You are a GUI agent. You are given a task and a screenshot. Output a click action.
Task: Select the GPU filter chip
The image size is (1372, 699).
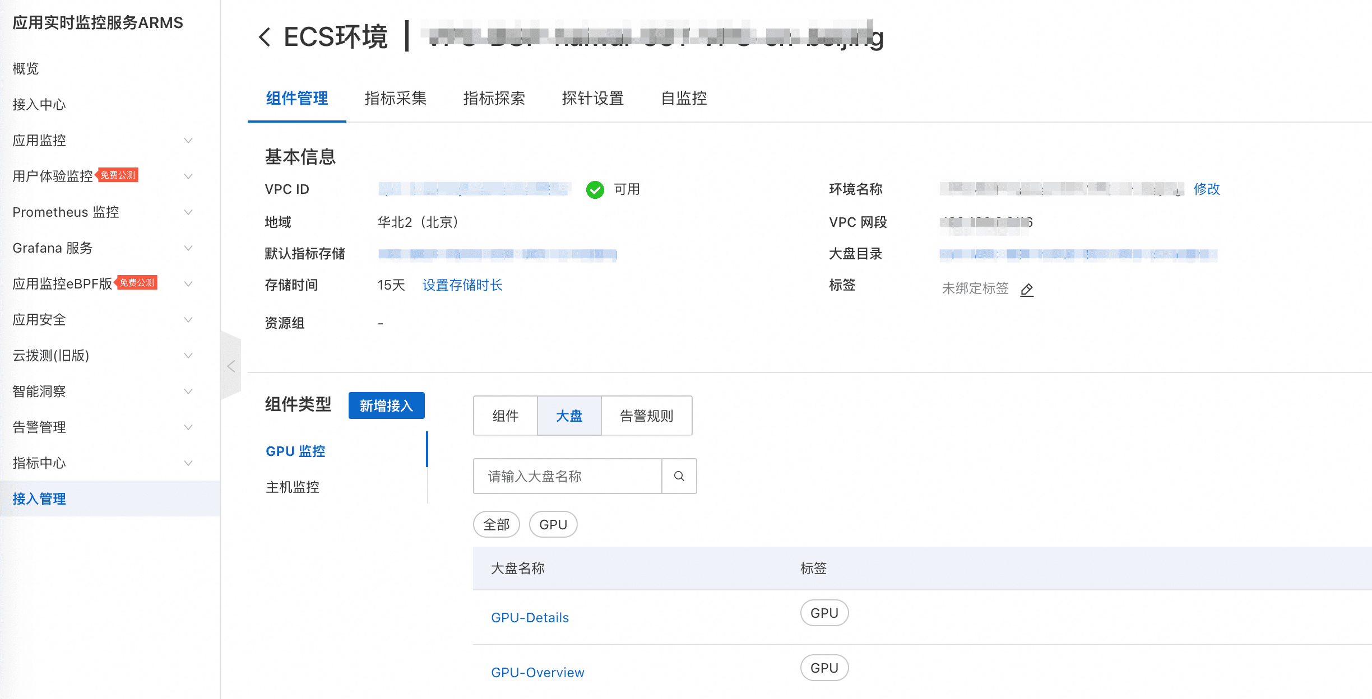point(553,524)
